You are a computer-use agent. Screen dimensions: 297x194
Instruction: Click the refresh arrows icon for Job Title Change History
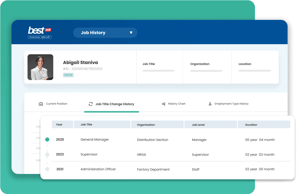90,104
